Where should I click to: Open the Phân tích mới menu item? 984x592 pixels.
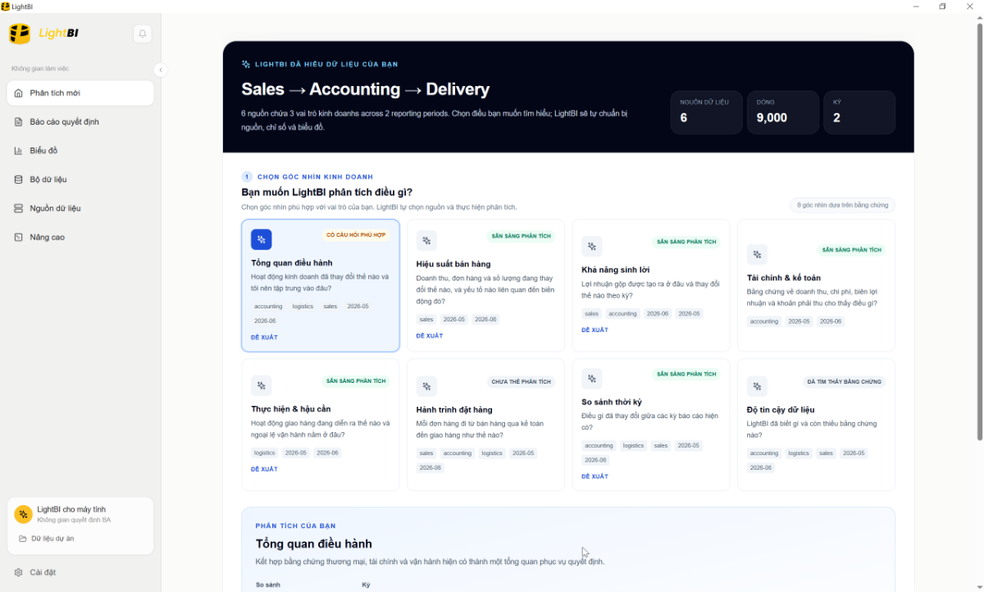coord(80,93)
